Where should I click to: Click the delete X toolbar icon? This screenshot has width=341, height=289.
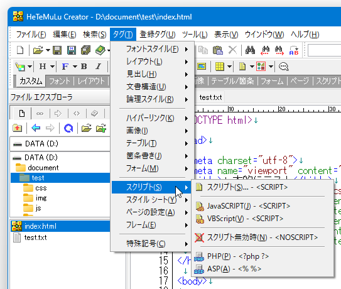(x=232, y=50)
